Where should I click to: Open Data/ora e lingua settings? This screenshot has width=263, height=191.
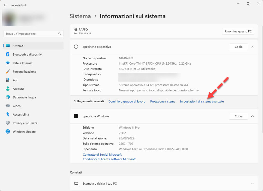[24, 97]
